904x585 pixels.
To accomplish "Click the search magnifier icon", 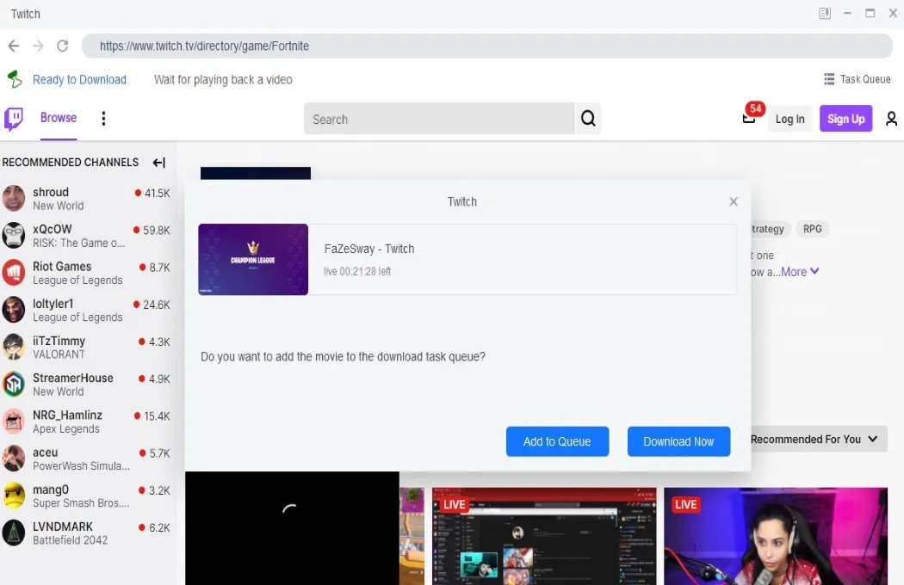I will 588,119.
